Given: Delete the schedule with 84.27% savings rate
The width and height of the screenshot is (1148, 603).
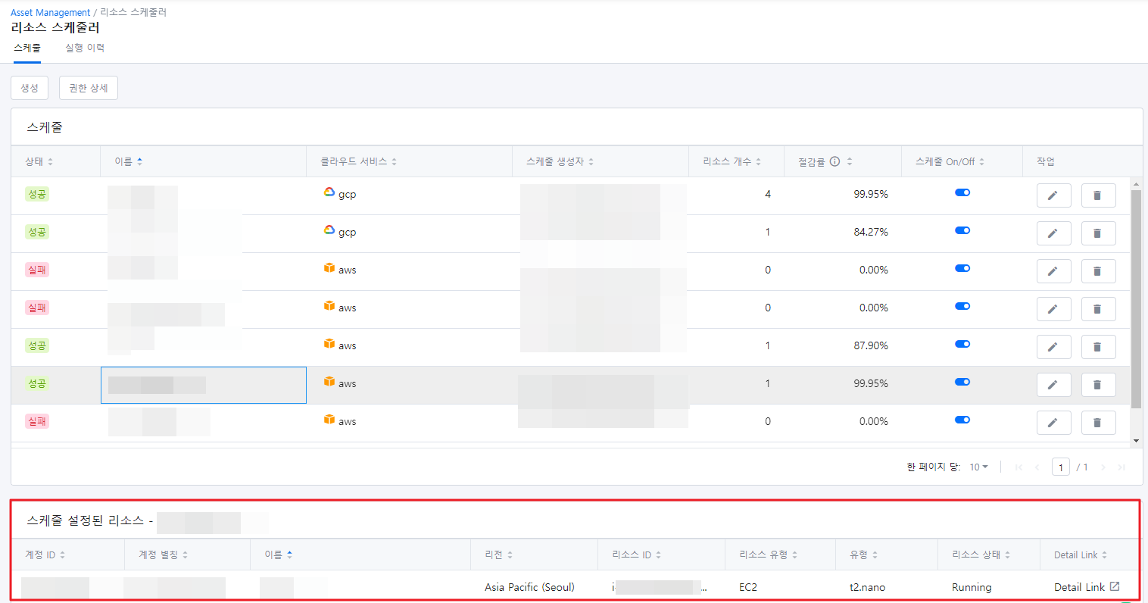Looking at the screenshot, I should point(1098,233).
